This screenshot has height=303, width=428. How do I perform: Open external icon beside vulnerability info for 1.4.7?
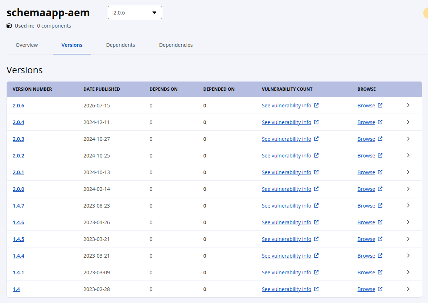tap(316, 205)
